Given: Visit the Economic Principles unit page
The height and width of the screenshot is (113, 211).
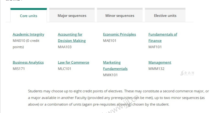Looking at the screenshot, I should point(119,34).
